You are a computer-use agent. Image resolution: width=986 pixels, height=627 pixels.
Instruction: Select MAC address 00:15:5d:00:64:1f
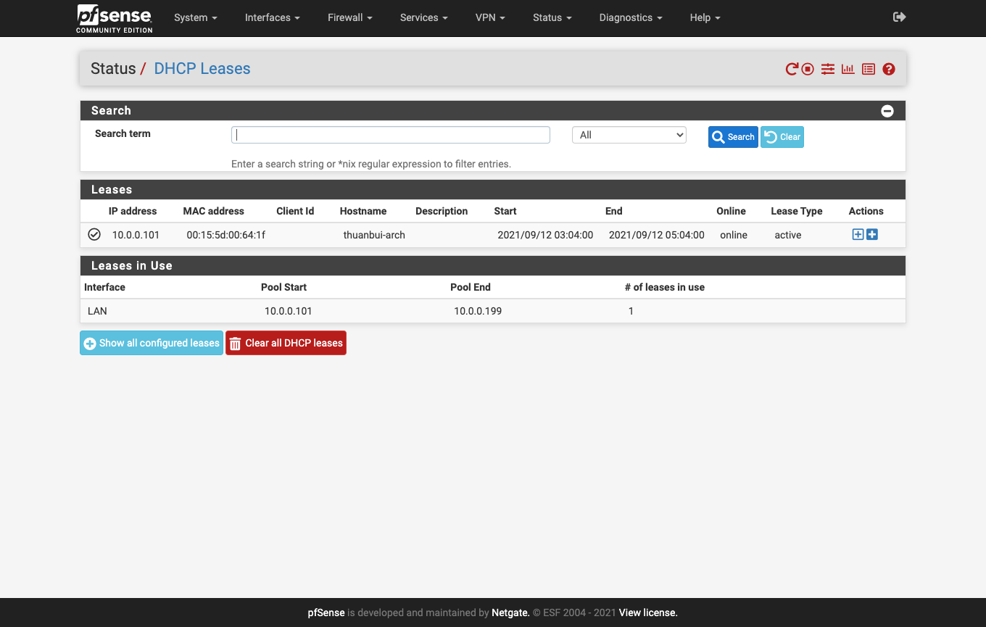pyautogui.click(x=226, y=235)
